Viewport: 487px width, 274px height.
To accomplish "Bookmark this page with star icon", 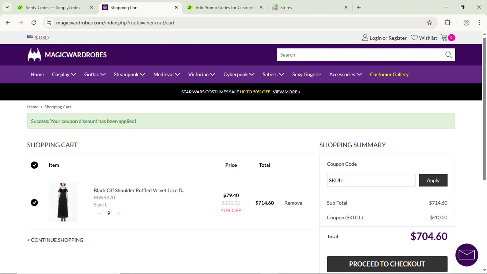I will (429, 23).
